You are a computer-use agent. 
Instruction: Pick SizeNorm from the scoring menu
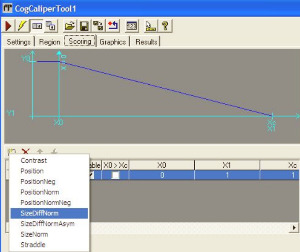point(49,234)
